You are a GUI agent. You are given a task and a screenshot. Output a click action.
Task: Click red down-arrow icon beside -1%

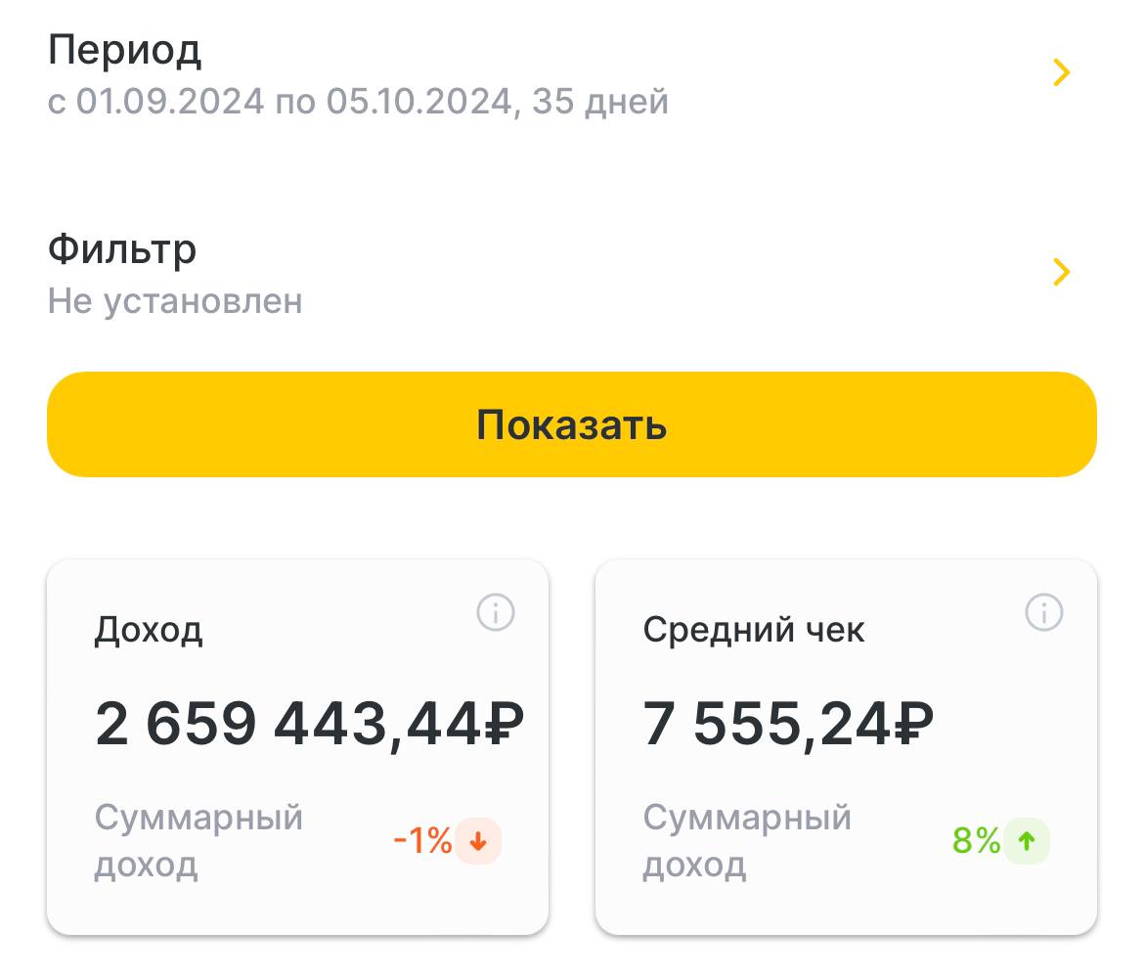pyautogui.click(x=478, y=841)
